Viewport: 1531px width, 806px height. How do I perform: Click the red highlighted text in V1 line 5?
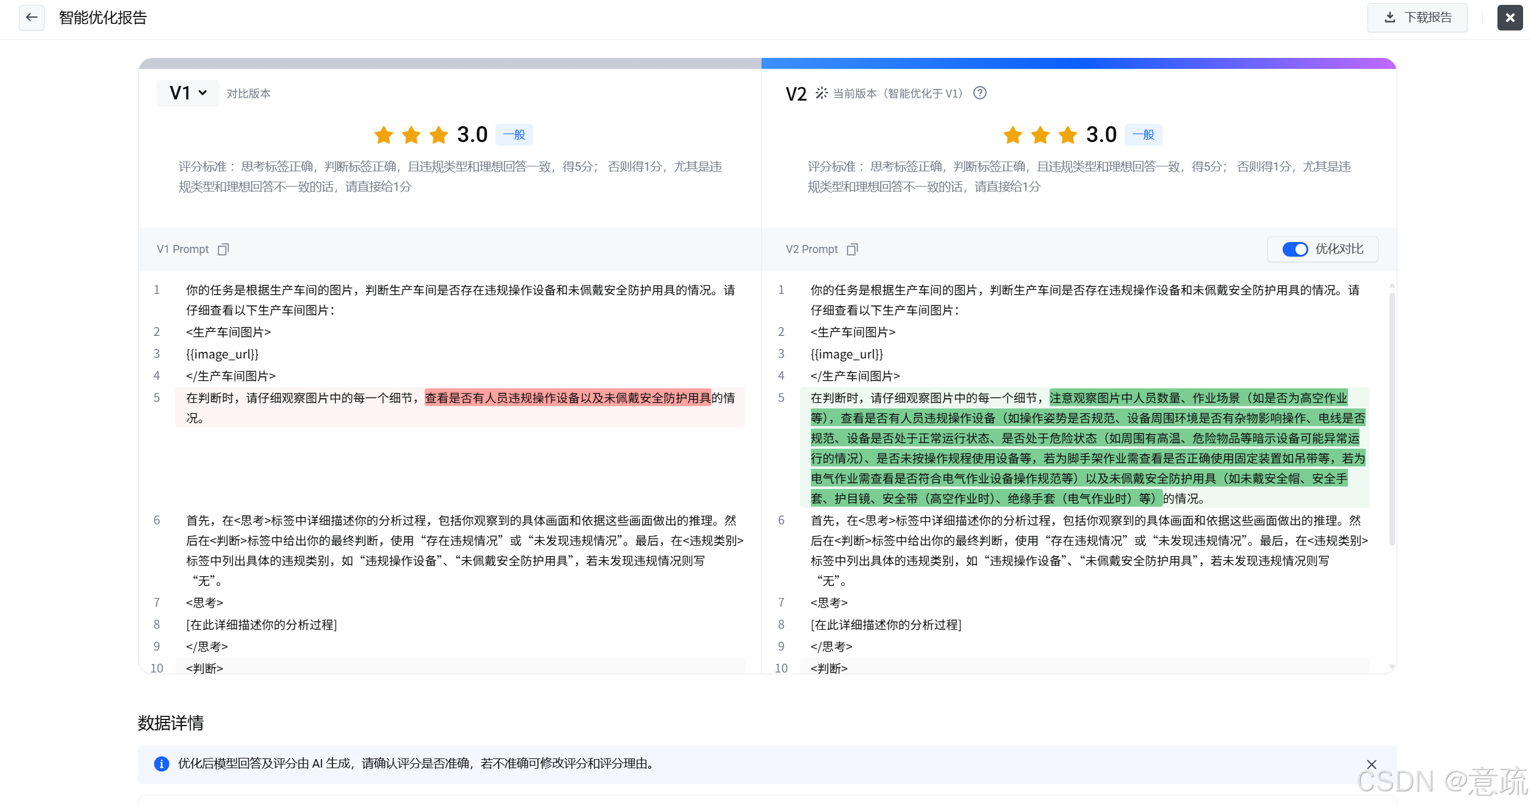click(x=567, y=398)
